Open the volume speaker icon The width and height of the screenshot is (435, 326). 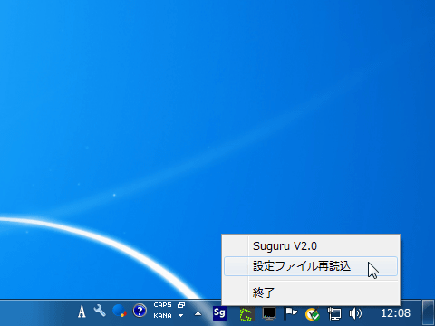[x=355, y=313]
